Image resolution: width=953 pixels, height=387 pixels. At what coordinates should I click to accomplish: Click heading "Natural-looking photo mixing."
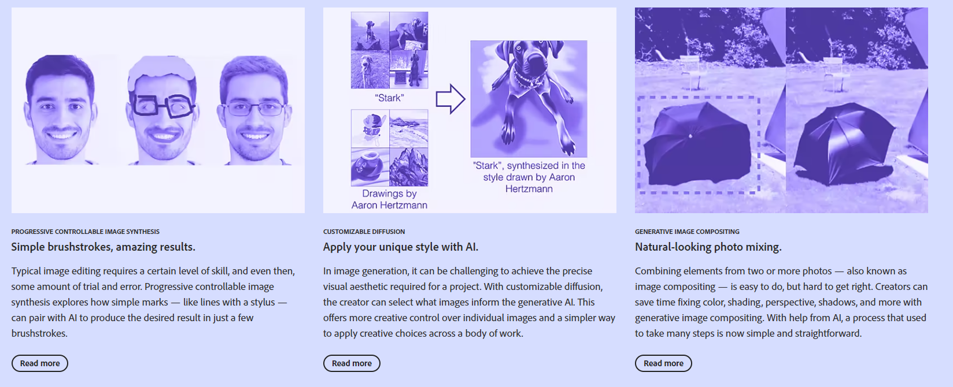[x=708, y=247]
